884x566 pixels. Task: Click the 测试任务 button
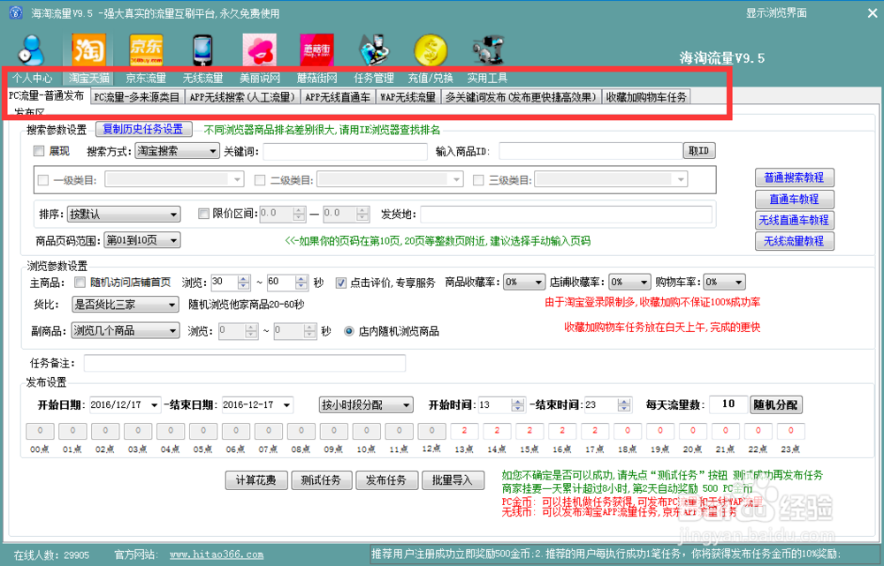tap(321, 480)
